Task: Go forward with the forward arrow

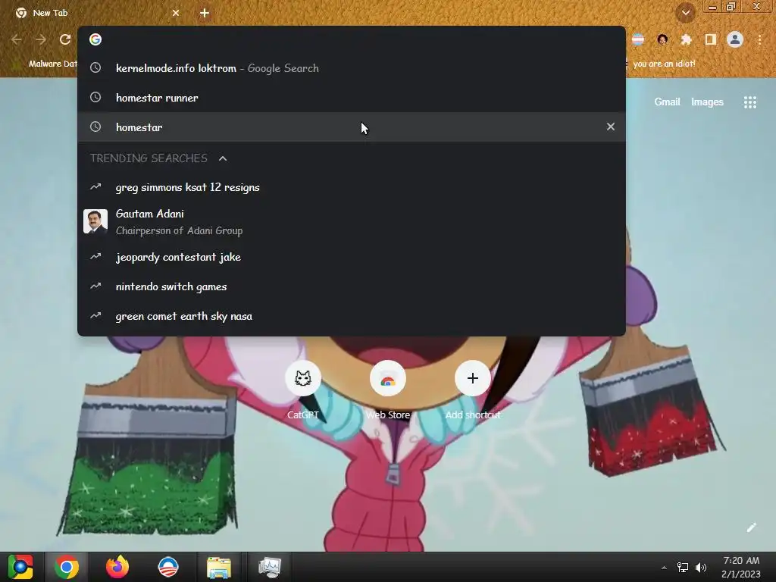Action: tap(41, 39)
